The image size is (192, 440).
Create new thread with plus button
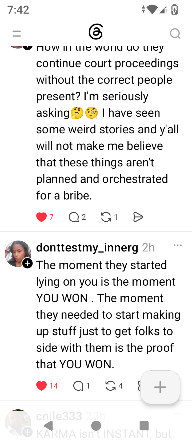[160, 387]
